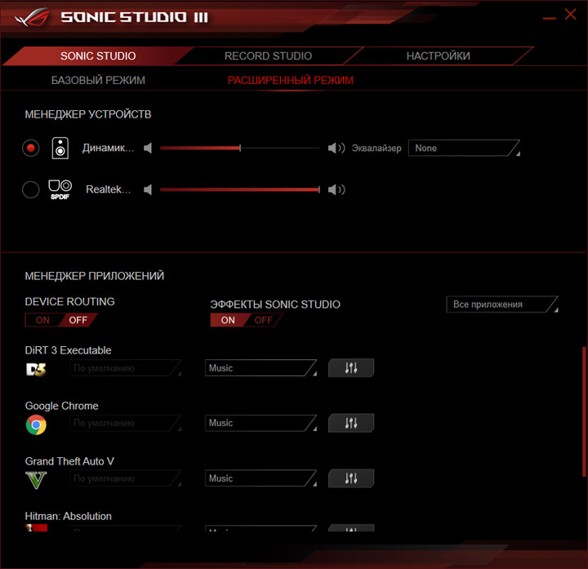Open the НАСТРОЙКИ tab
Screen dimensions: 588x569
pos(438,56)
